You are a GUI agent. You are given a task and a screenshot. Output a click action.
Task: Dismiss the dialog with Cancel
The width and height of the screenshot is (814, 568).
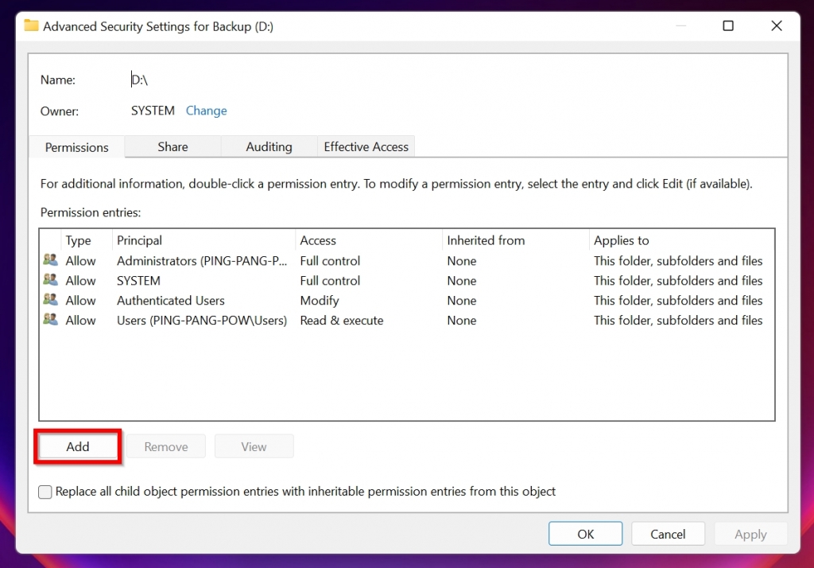[x=668, y=533]
